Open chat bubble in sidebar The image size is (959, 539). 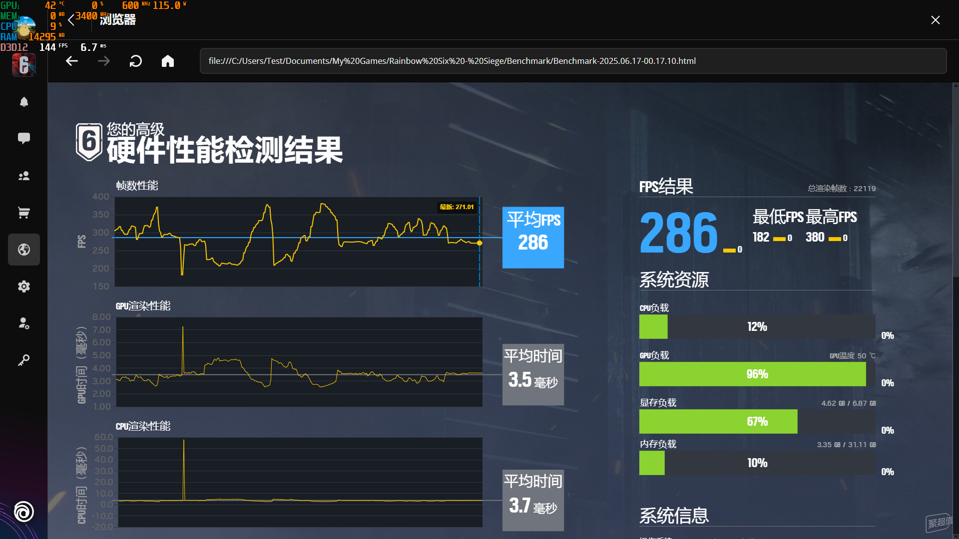click(x=24, y=138)
